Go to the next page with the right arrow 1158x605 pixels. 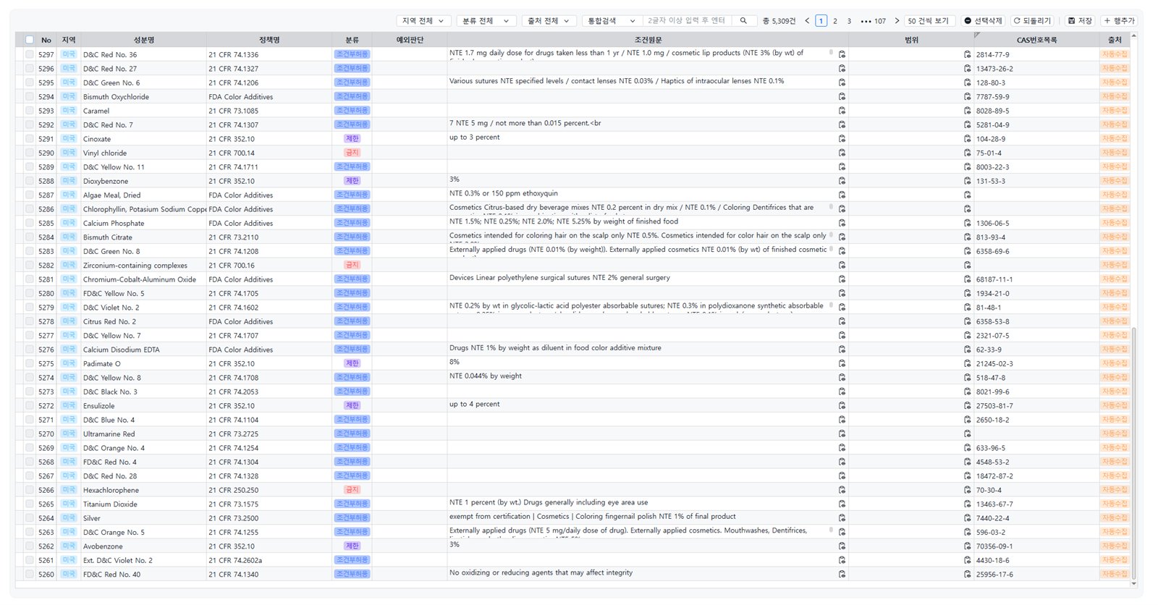(897, 21)
